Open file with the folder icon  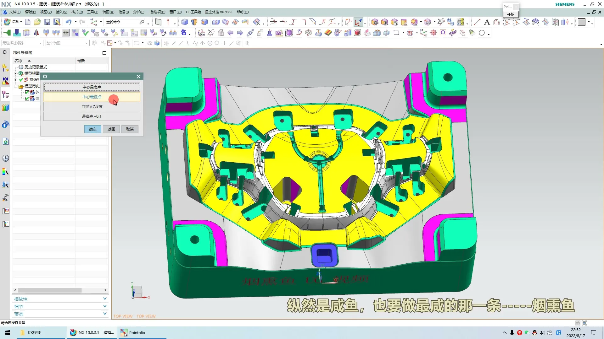click(37, 22)
